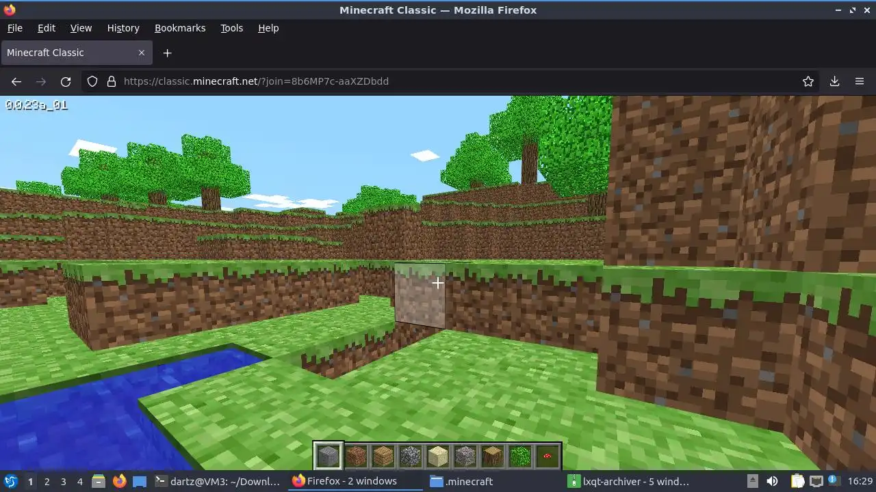Click the 16:29 taskbar clock
Viewport: 876px width, 492px height.
860,482
